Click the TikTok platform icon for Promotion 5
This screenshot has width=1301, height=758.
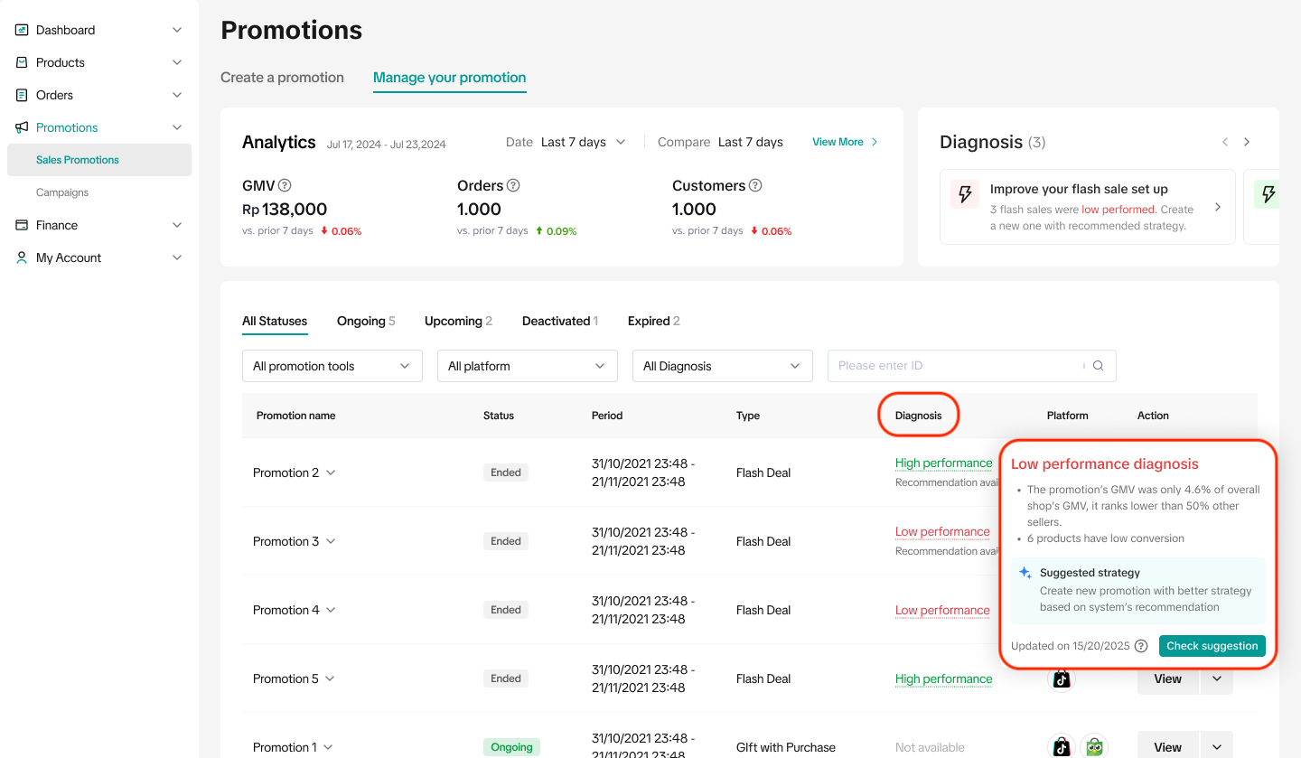(x=1062, y=678)
